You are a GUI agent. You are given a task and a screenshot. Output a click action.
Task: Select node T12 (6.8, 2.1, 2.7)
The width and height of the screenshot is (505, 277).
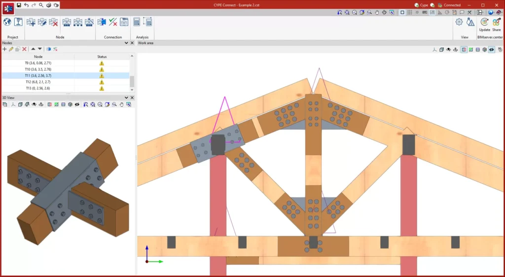[x=38, y=82]
